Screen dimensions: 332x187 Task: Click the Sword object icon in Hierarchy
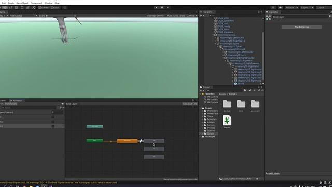point(236,84)
